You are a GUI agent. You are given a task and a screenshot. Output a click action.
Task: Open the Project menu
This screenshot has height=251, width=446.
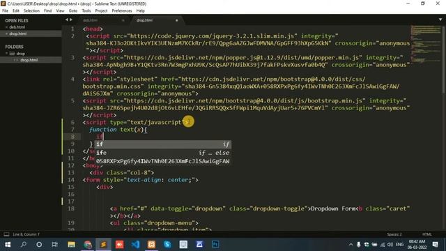[x=101, y=11]
